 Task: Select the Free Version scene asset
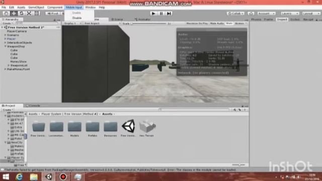click(128, 129)
